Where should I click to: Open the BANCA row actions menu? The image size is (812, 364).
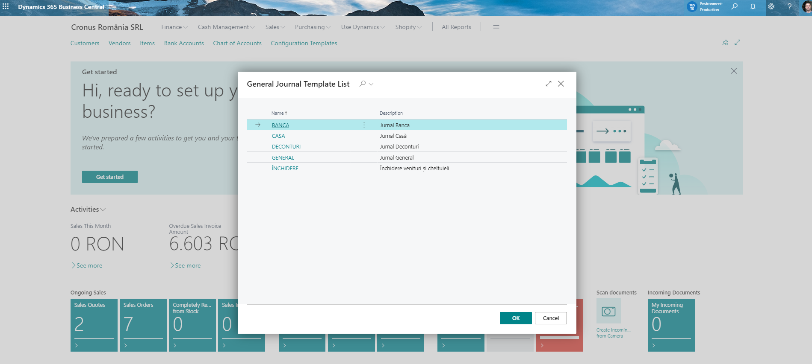(x=364, y=125)
